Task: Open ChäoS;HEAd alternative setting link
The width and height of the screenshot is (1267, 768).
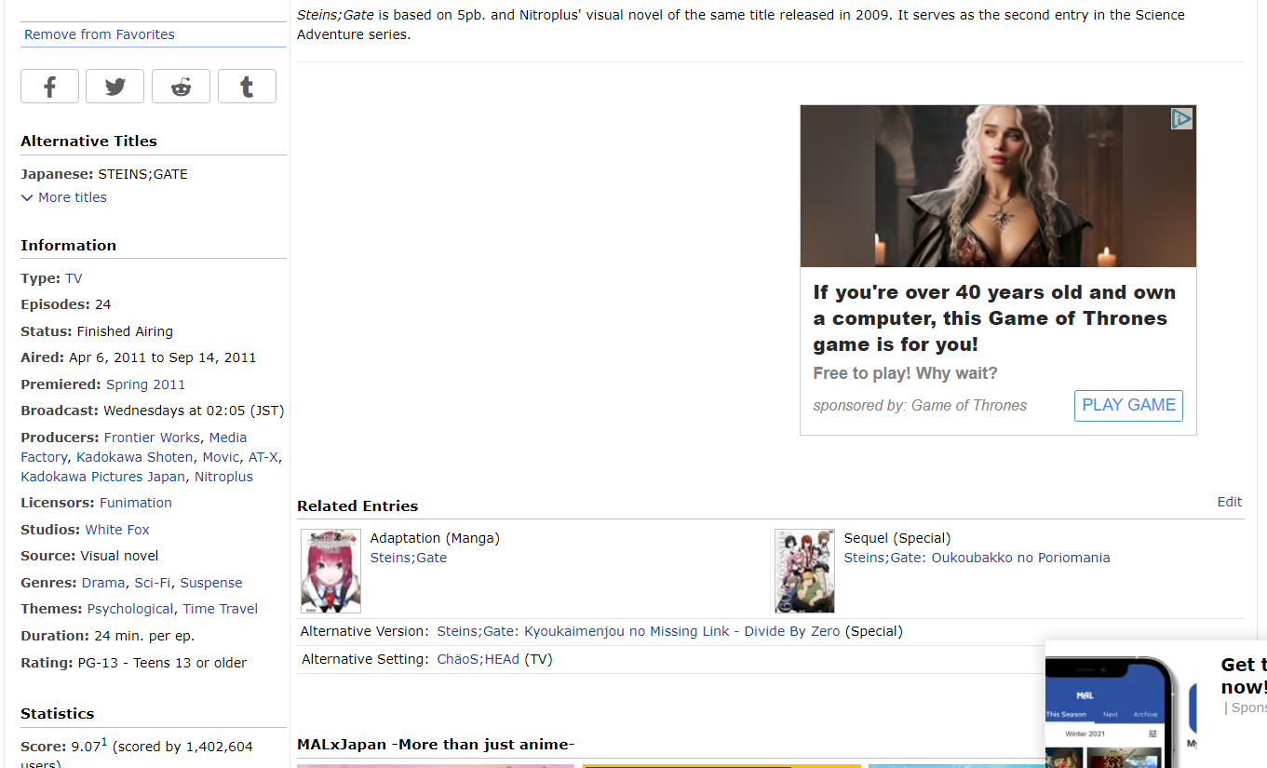Action: coord(478,659)
